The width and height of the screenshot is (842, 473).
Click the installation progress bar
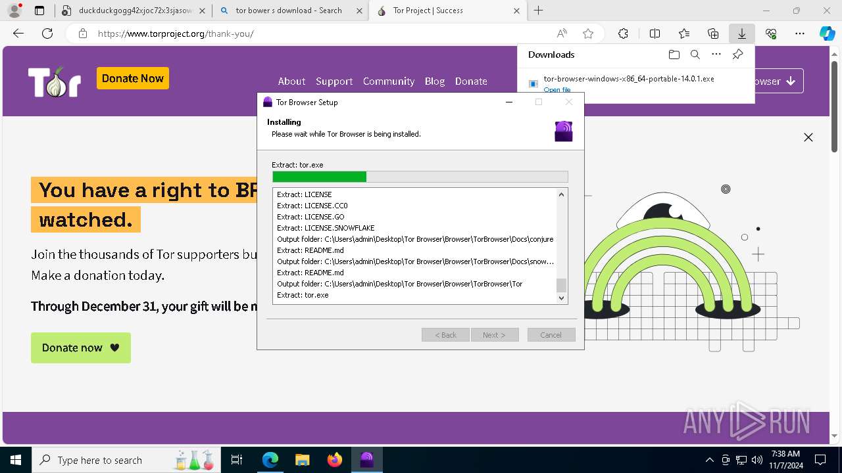420,177
